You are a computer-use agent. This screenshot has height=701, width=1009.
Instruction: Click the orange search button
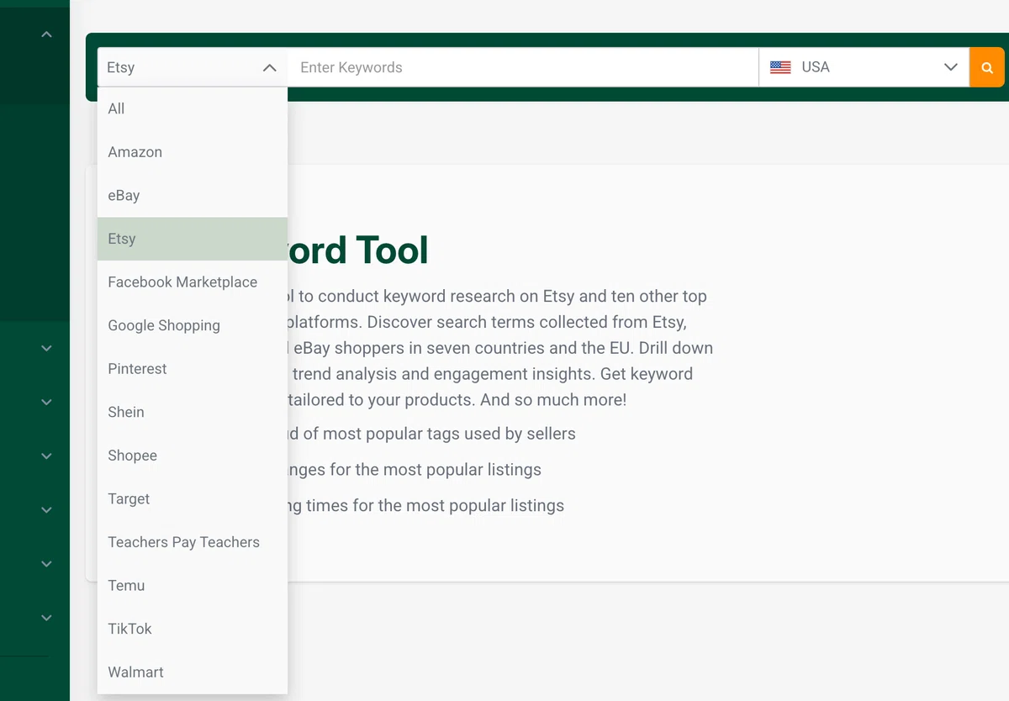987,67
